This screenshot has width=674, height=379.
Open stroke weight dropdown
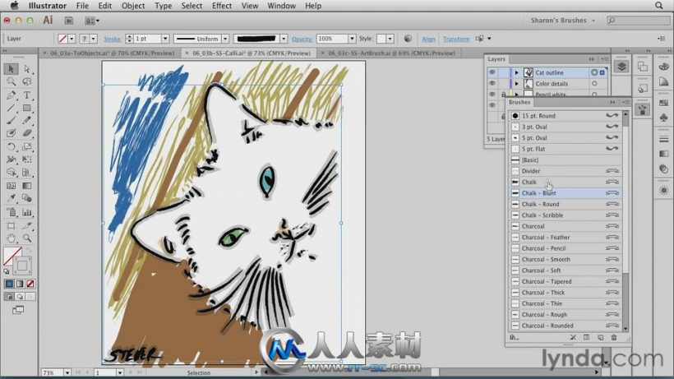165,39
